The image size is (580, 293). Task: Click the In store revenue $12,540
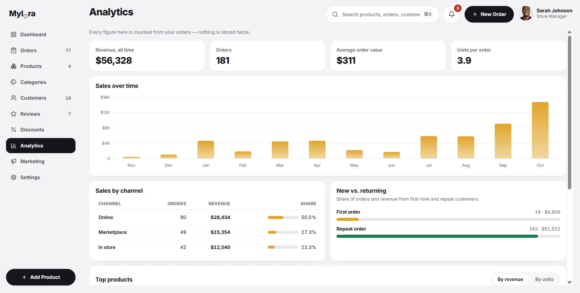click(220, 247)
